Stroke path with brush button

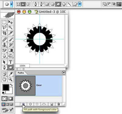pyautogui.click(x=30, y=104)
